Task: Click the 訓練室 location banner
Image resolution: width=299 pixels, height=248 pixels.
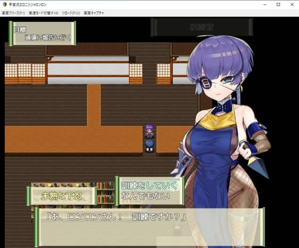Action: click(202, 27)
